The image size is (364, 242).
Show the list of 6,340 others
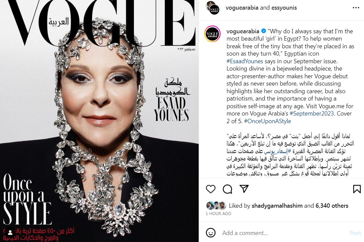coord(332,206)
